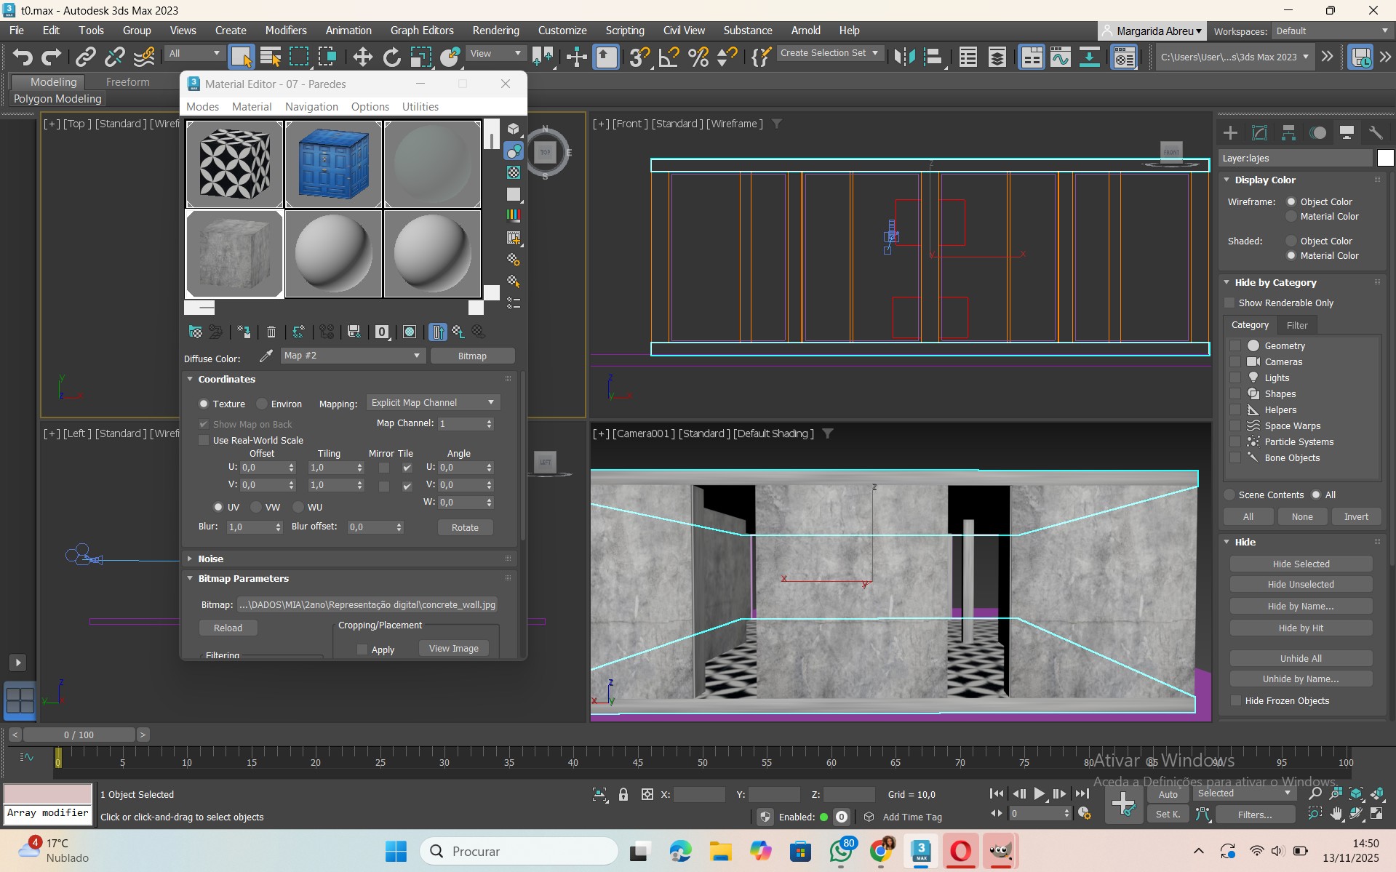Click the Mirror tool icon
Screen dimensions: 1396x872
point(904,57)
